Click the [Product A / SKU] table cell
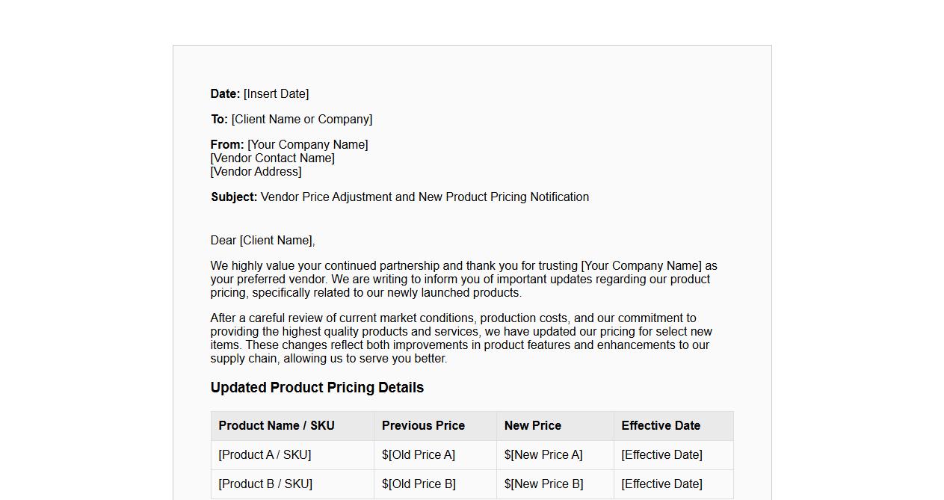This screenshot has height=500, width=944. pyautogui.click(x=265, y=455)
